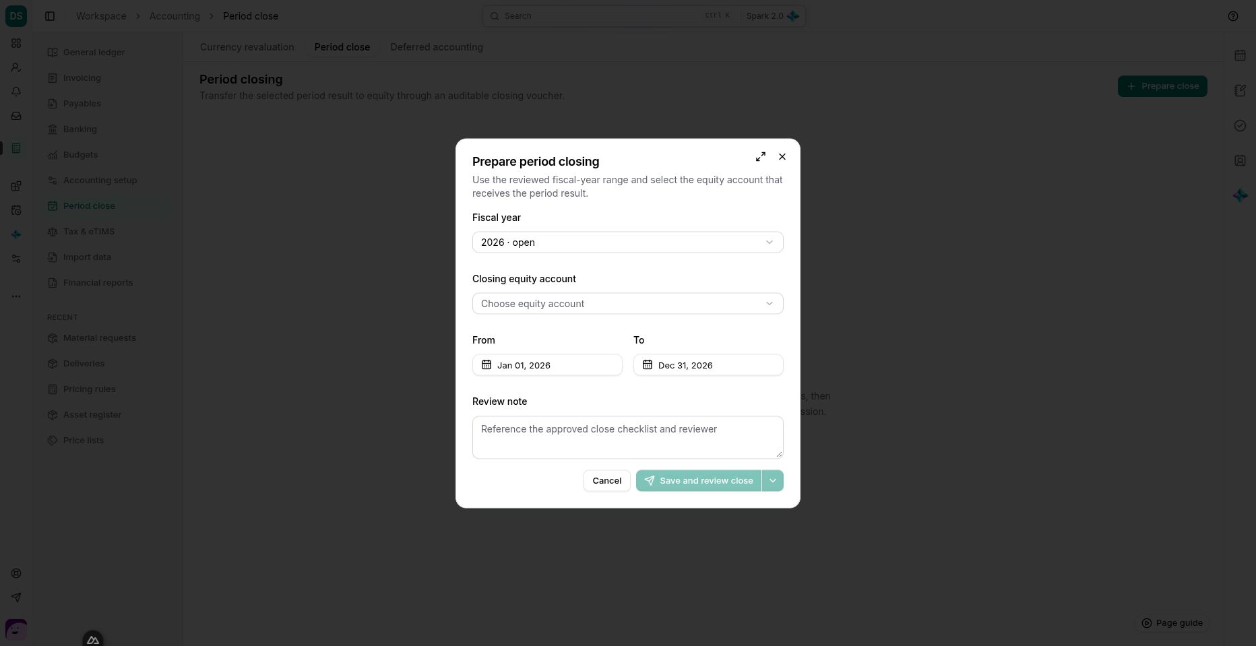
Task: Close the Prepare period closing dialog
Action: [782, 156]
